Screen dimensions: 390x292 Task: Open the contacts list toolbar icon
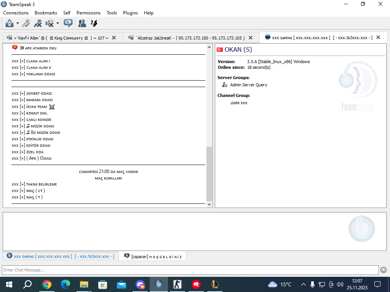pyautogui.click(x=82, y=23)
